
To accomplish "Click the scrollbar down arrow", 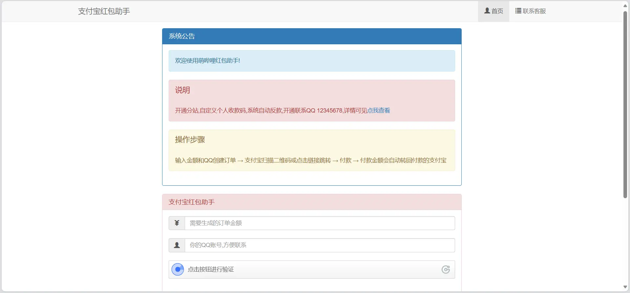I will (625, 287).
